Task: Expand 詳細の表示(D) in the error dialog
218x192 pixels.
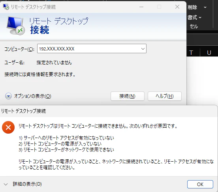Action: pyautogui.click(x=23, y=184)
